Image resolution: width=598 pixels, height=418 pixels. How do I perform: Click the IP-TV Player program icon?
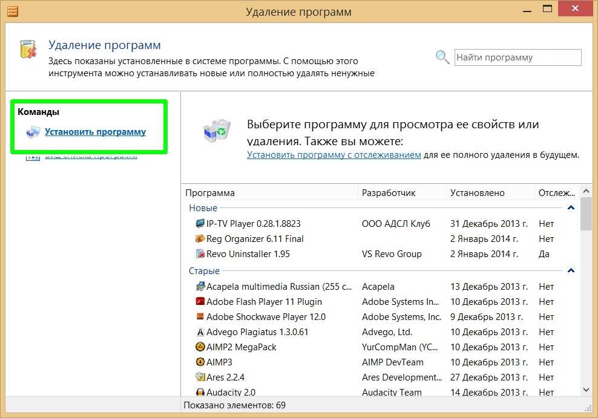200,223
